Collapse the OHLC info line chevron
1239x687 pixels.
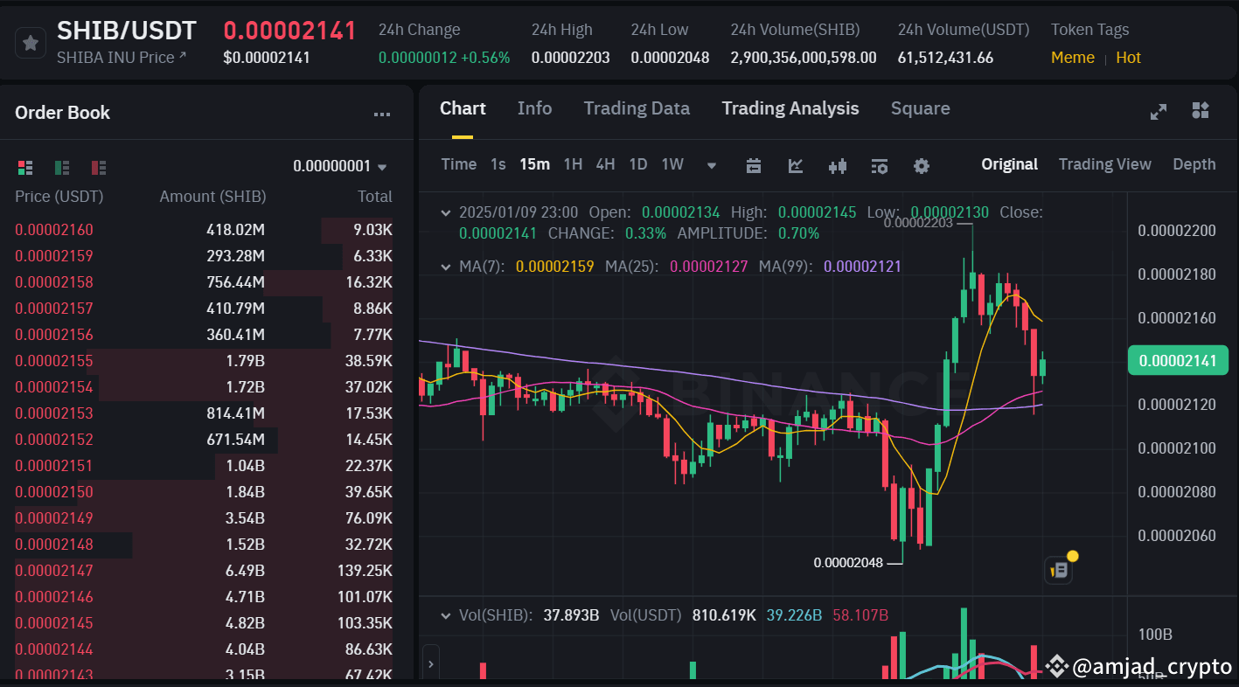(x=446, y=212)
